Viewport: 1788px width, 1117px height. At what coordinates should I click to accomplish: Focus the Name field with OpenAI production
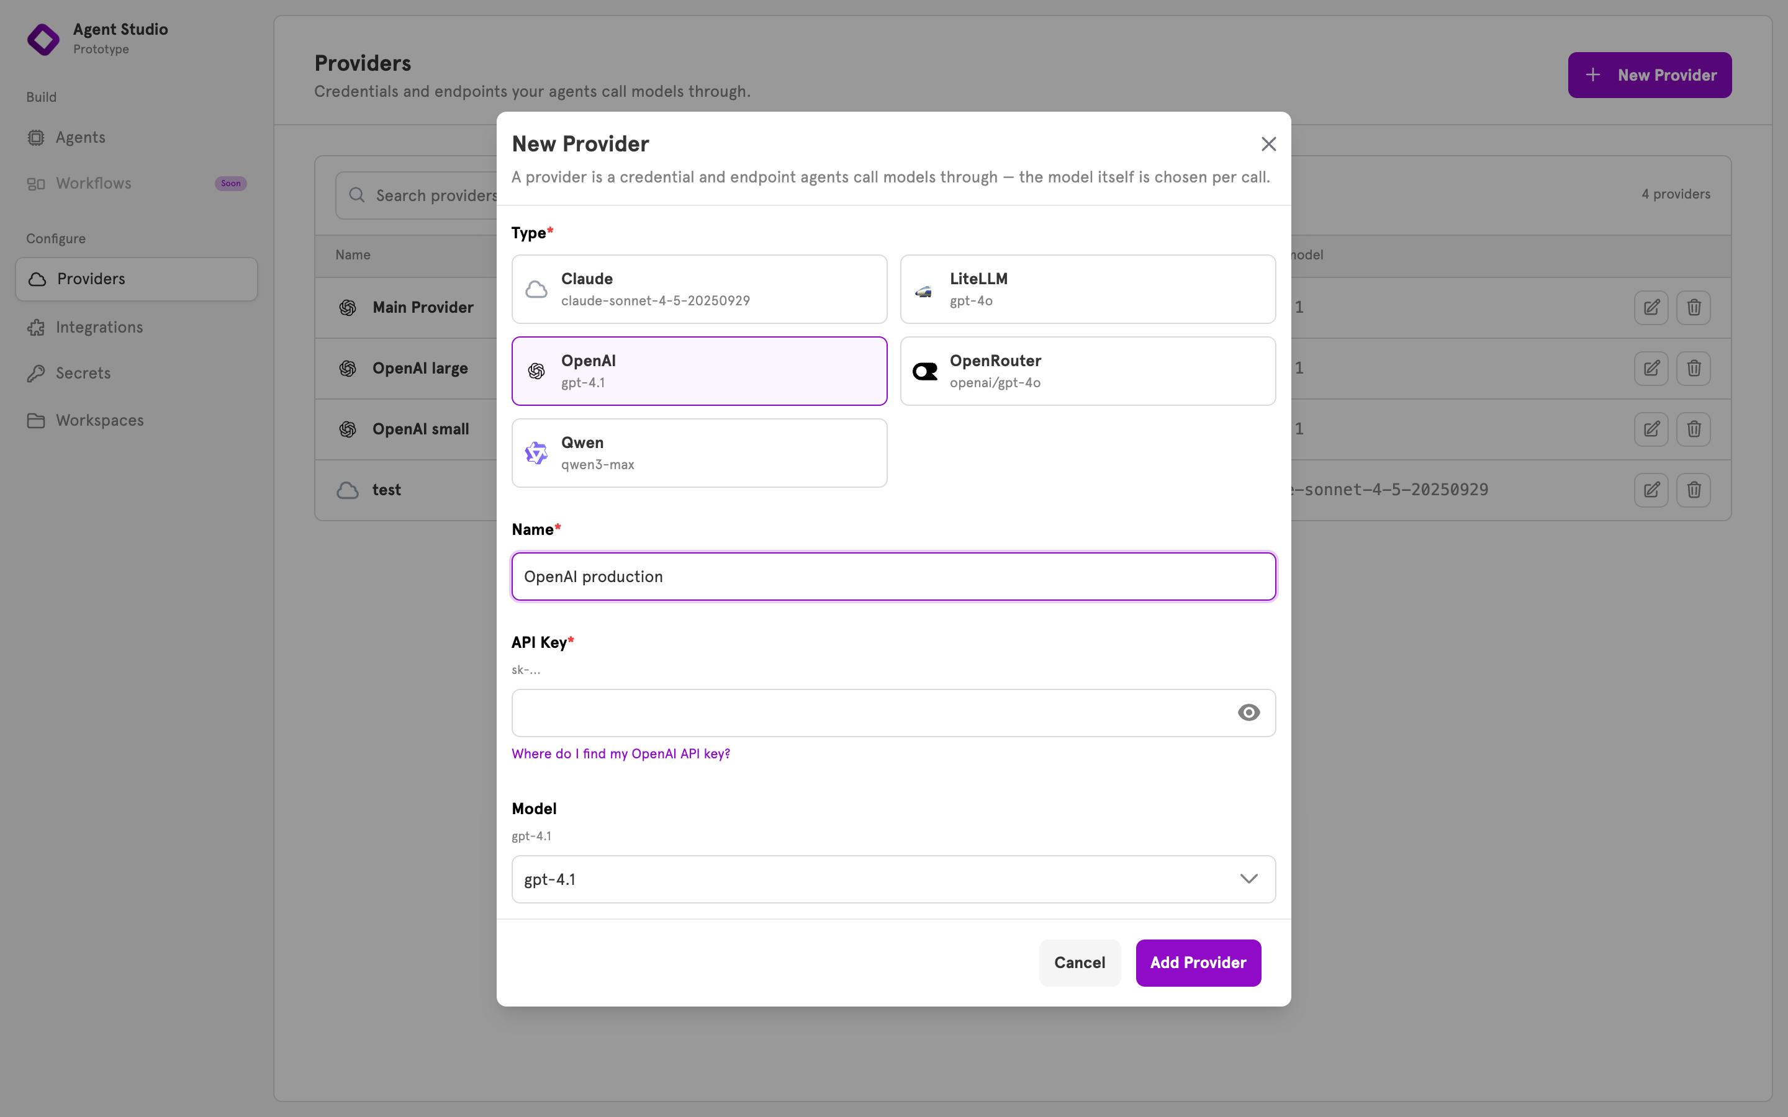pyautogui.click(x=893, y=576)
